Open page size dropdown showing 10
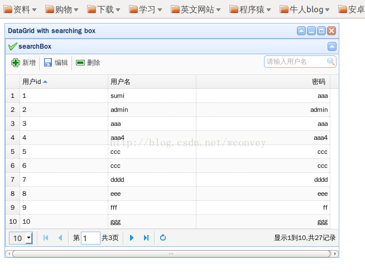 [x=21, y=238]
